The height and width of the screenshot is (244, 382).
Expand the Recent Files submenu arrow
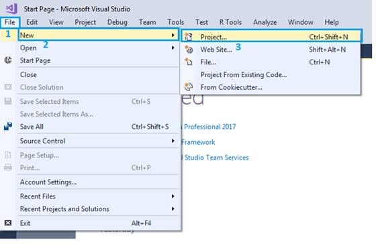pyautogui.click(x=173, y=196)
